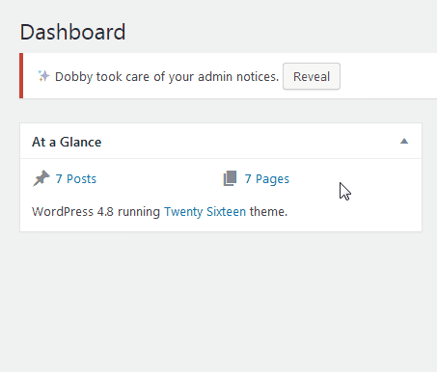Click the WordPress 4.8 running text

point(96,212)
